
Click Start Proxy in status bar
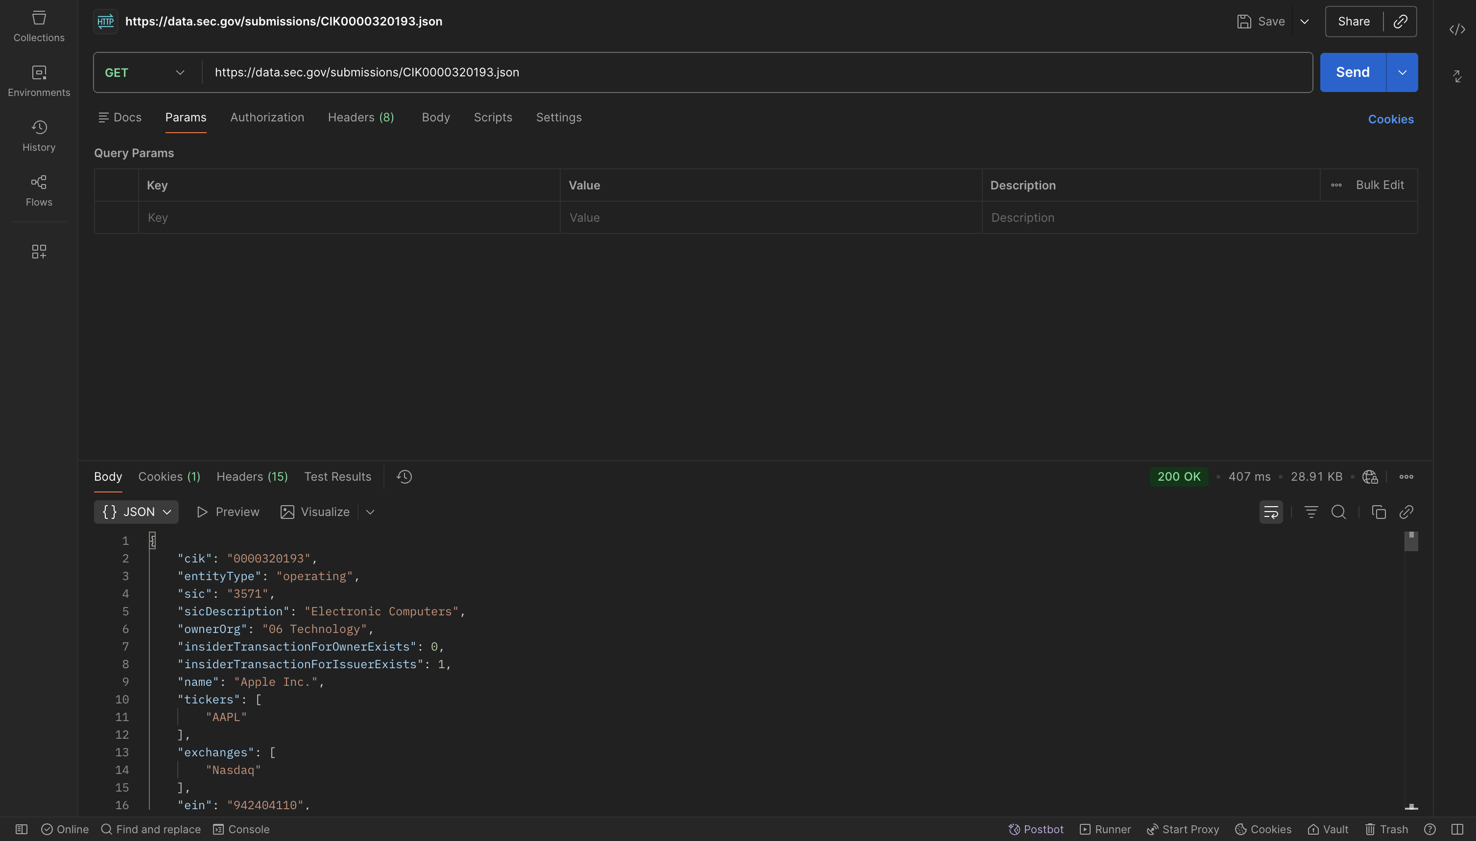(1183, 829)
